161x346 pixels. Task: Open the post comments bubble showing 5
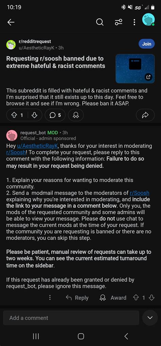tap(55, 115)
